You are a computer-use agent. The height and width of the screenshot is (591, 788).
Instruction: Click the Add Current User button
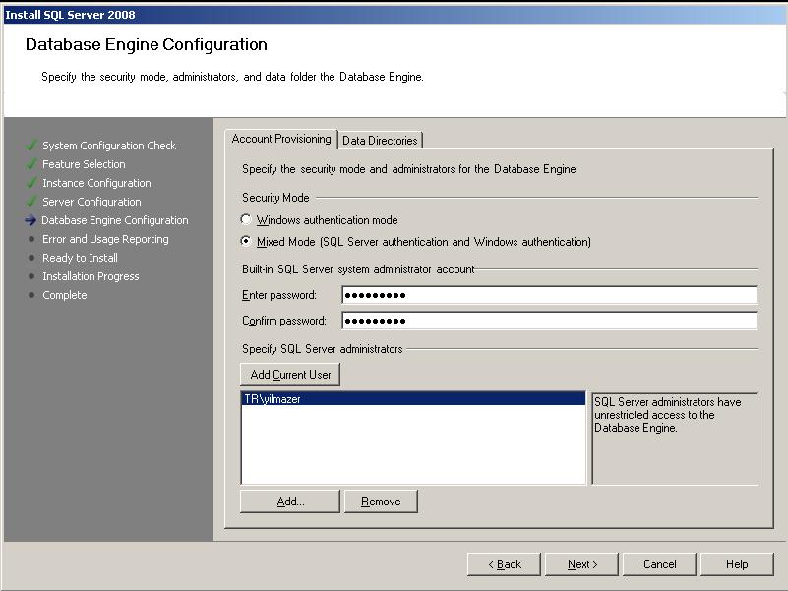coord(290,375)
